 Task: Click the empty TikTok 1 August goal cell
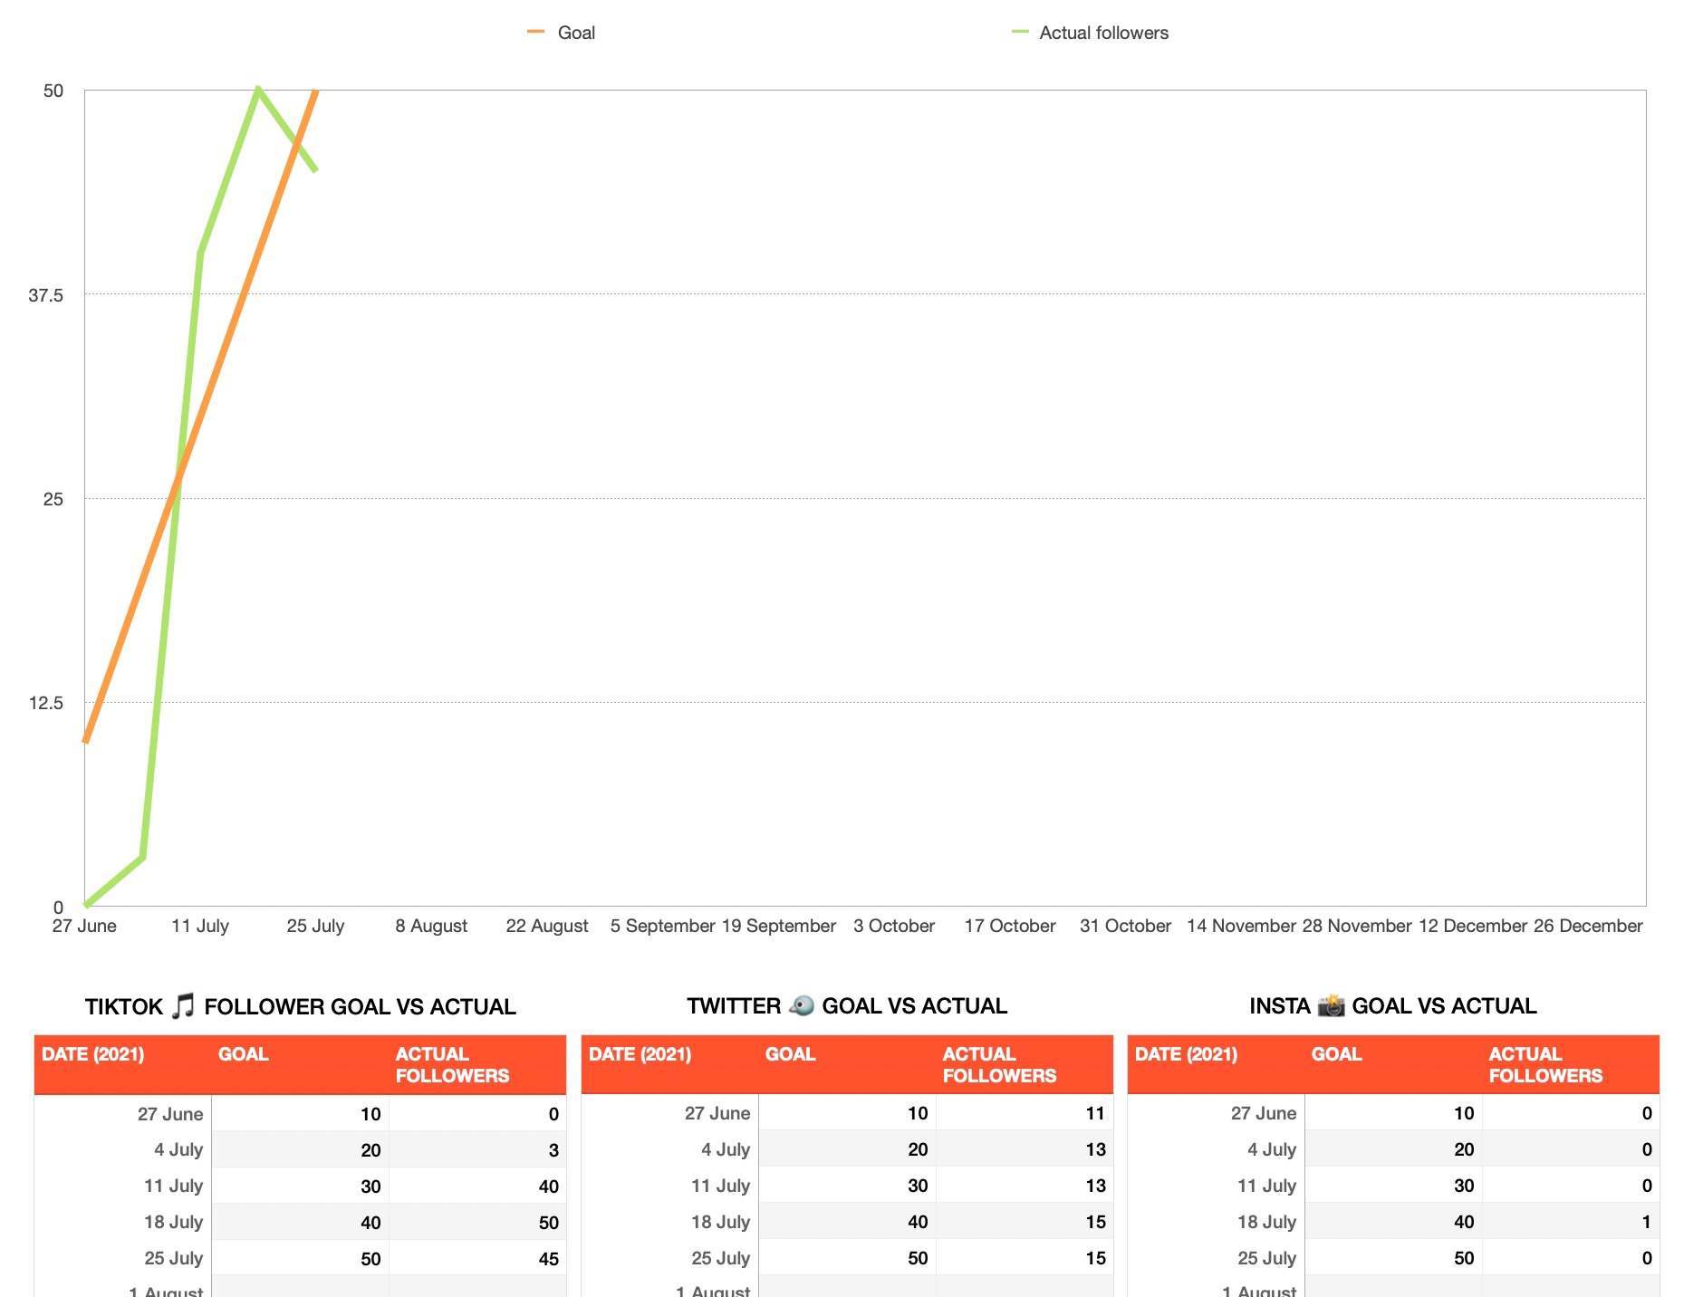pyautogui.click(x=301, y=1287)
